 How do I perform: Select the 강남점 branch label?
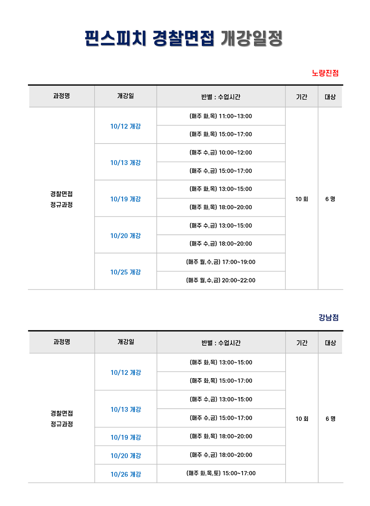tap(328, 317)
